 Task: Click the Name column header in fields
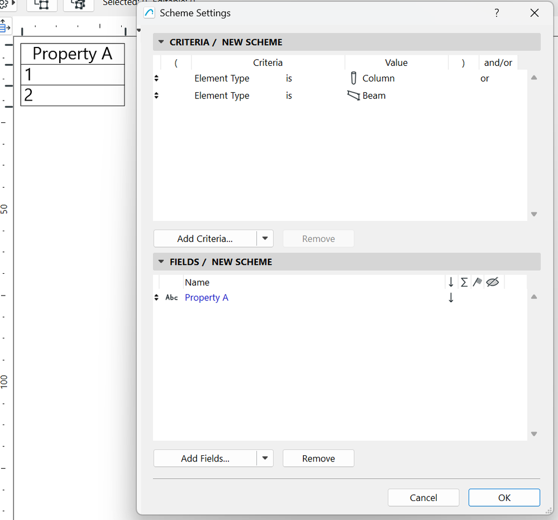coord(197,282)
